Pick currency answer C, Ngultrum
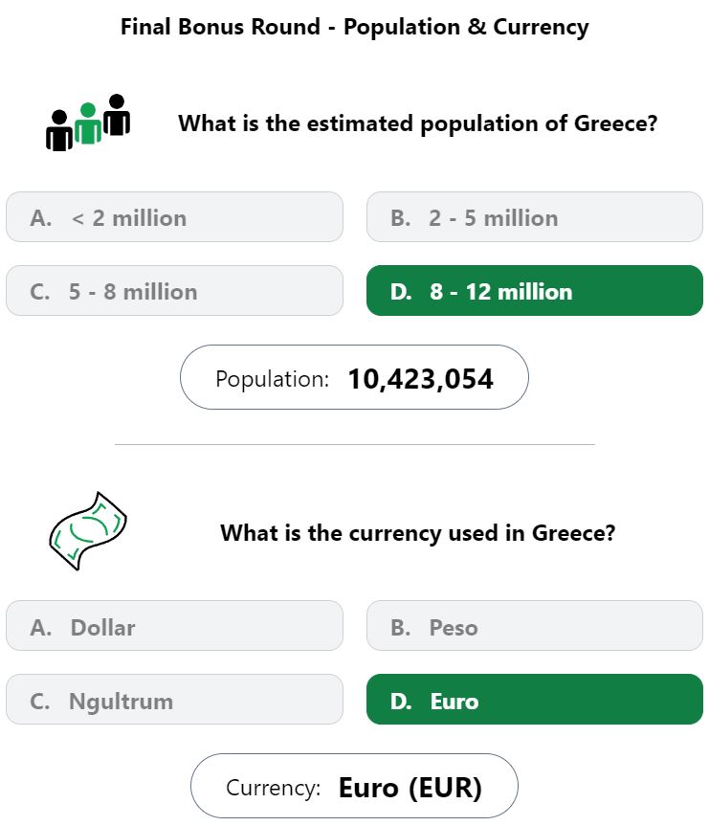 [x=174, y=700]
